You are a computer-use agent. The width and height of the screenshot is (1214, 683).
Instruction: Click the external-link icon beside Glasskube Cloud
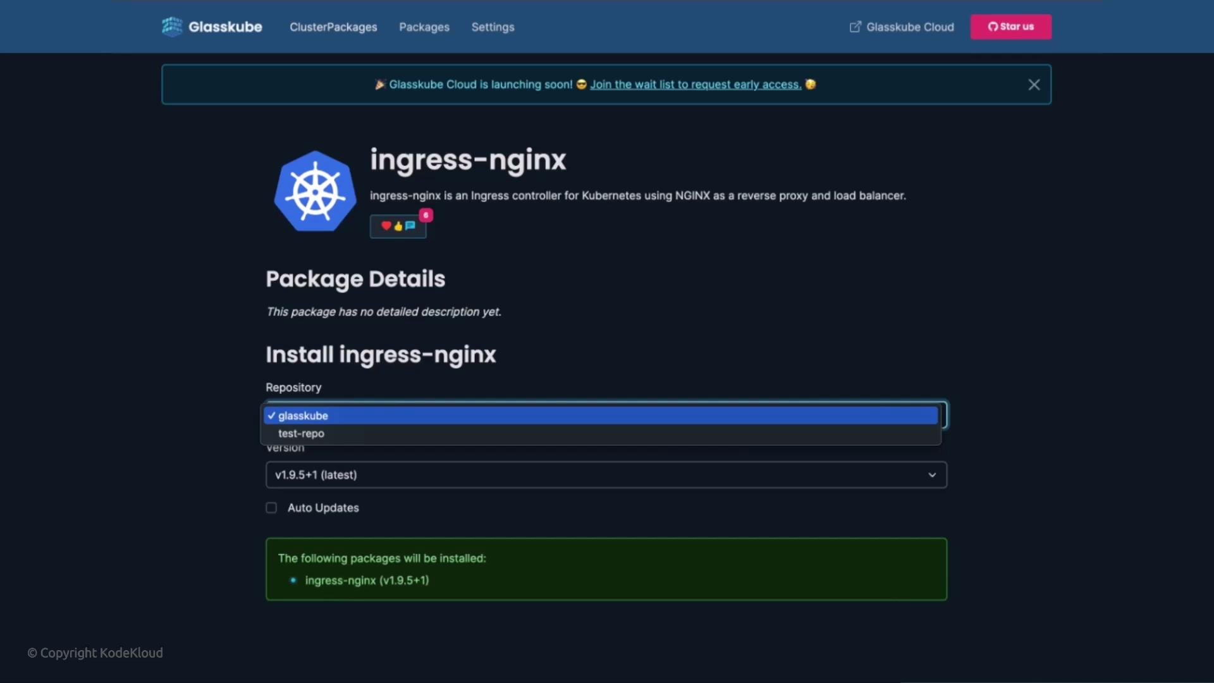coord(855,27)
